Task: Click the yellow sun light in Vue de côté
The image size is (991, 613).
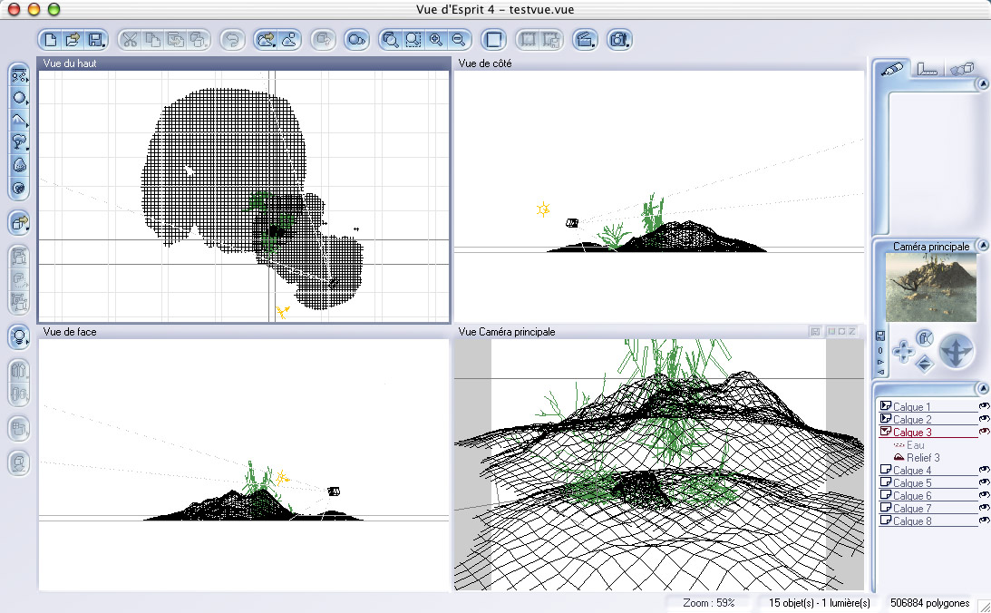Action: coord(543,209)
